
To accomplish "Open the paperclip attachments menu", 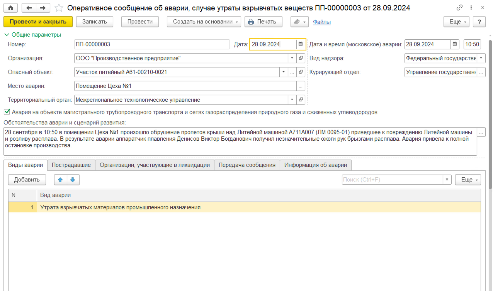I will pos(299,22).
